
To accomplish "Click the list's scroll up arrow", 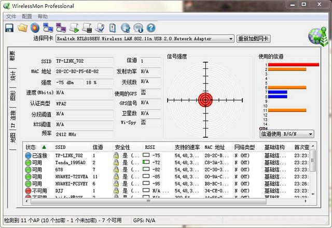I will point(313,146).
